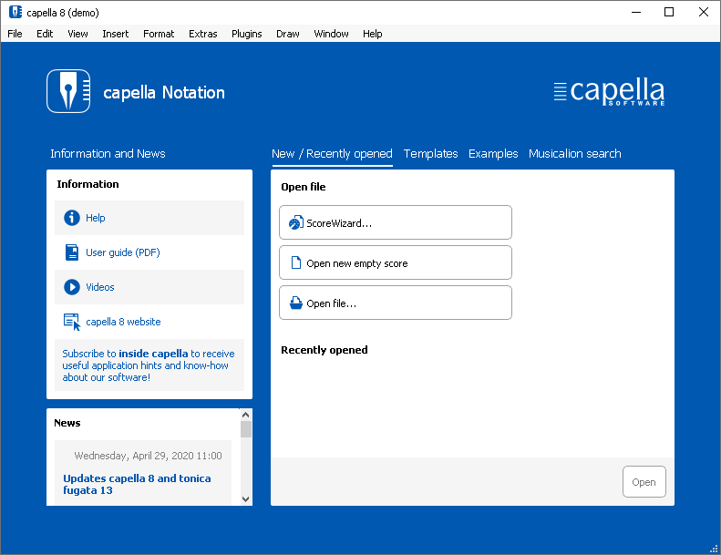Go to the Musicalion search tab
Image resolution: width=721 pixels, height=555 pixels.
point(574,154)
